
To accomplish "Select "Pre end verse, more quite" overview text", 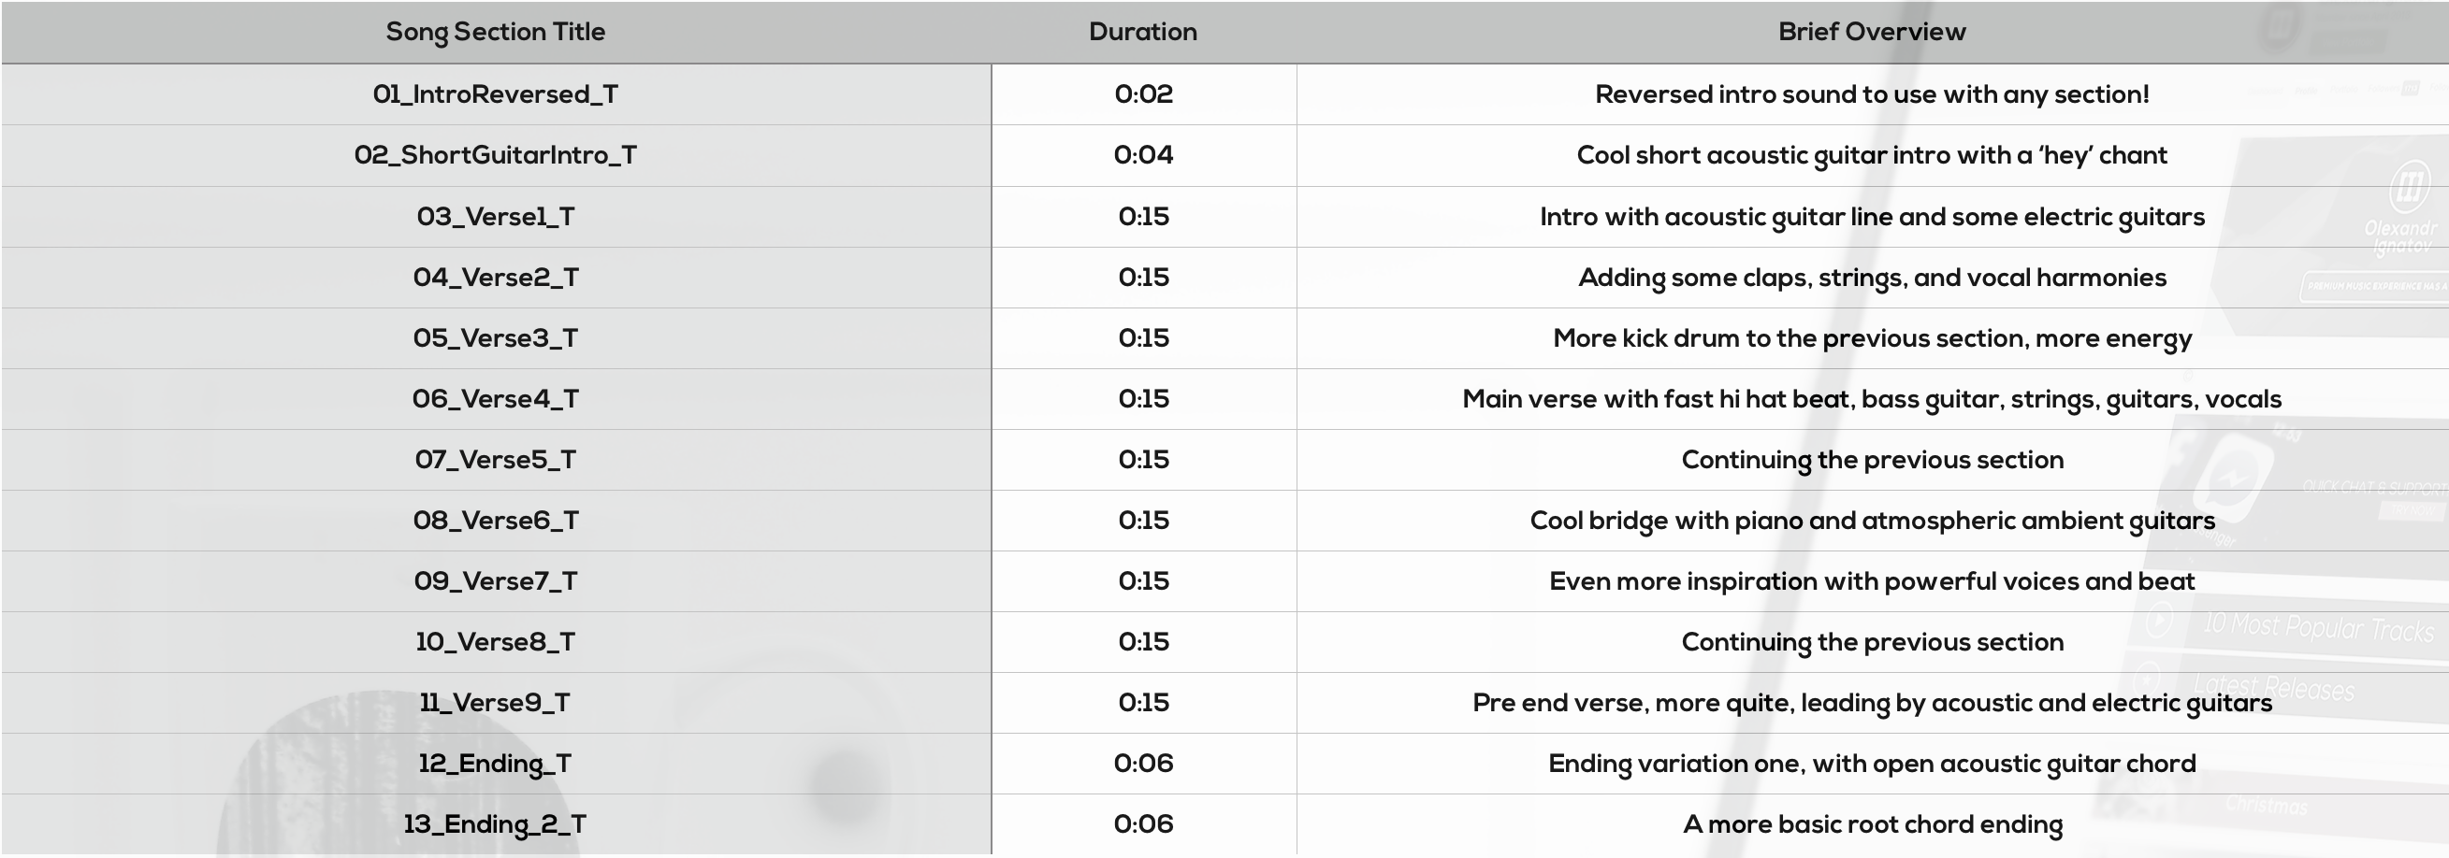I will pyautogui.click(x=1872, y=704).
